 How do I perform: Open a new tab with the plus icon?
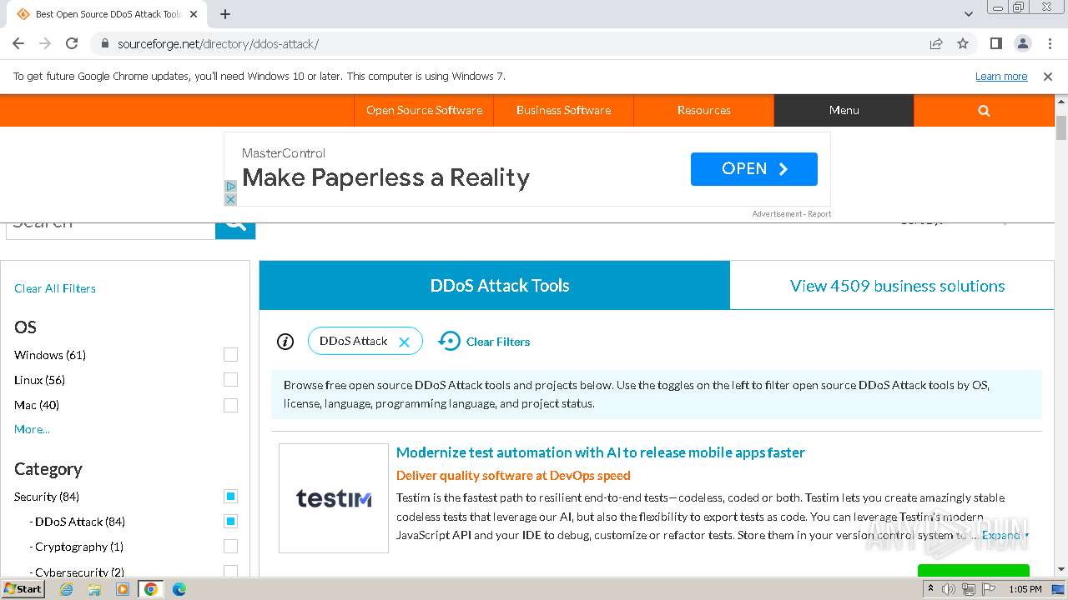[x=225, y=14]
